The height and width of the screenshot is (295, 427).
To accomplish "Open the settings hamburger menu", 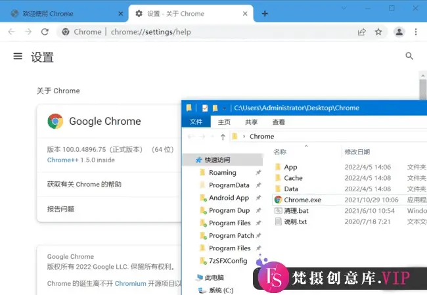I will [x=18, y=56].
